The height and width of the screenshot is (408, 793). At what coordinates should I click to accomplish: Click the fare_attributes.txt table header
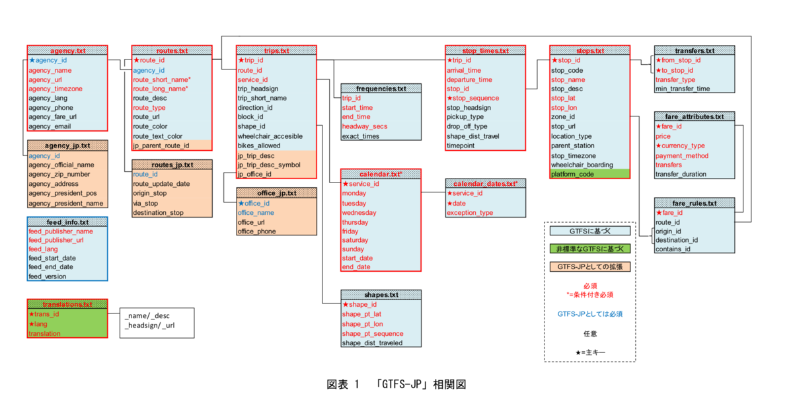pos(694,116)
